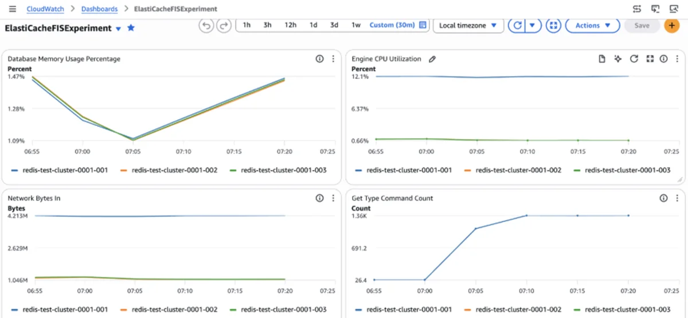The image size is (688, 318).
Task: Toggle redis-test-cluster-0001-003 legend in Get Type Command widget
Action: 622,309
